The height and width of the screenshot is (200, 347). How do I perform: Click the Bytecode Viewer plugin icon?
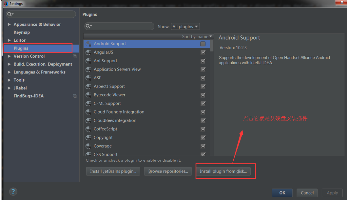pos(89,95)
